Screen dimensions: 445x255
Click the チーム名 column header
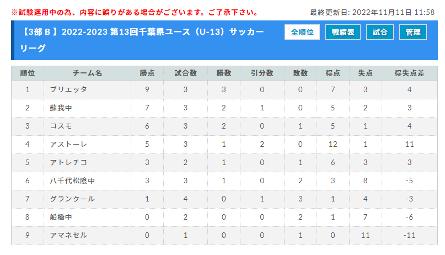(x=88, y=73)
